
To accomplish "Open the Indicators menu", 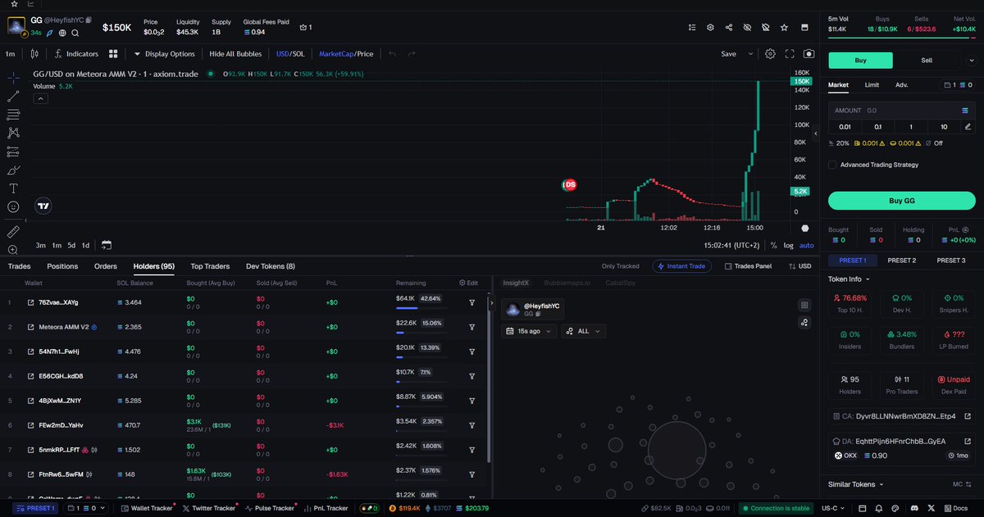I will click(x=75, y=54).
